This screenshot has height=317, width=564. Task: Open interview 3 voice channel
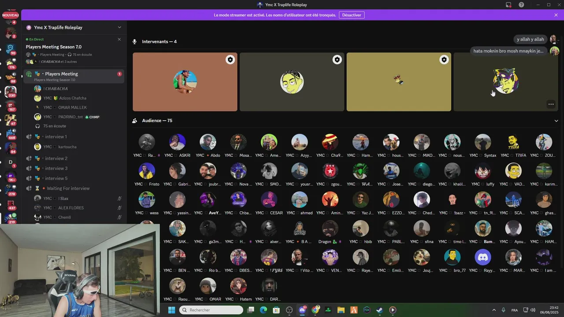point(74,169)
